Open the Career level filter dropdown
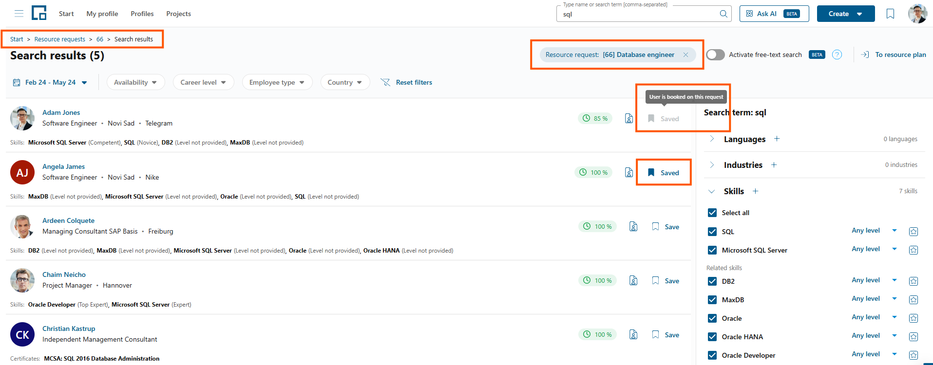This screenshot has height=365, width=933. (x=203, y=82)
